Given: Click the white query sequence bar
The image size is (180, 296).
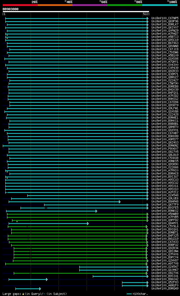Looking at the screenshot, I should click(76, 12).
